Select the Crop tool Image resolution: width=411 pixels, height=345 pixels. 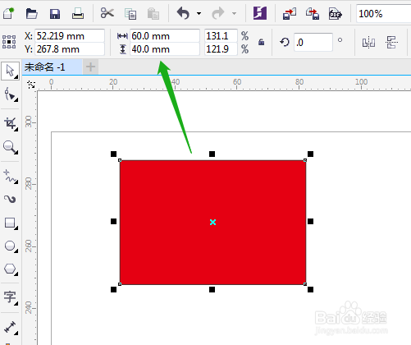(x=11, y=124)
